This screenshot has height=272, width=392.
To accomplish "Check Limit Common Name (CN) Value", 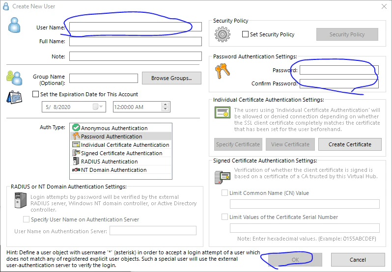I will [x=224, y=193].
